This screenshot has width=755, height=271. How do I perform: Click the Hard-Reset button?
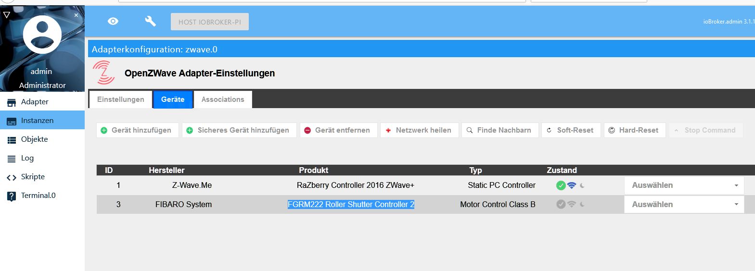click(x=635, y=130)
